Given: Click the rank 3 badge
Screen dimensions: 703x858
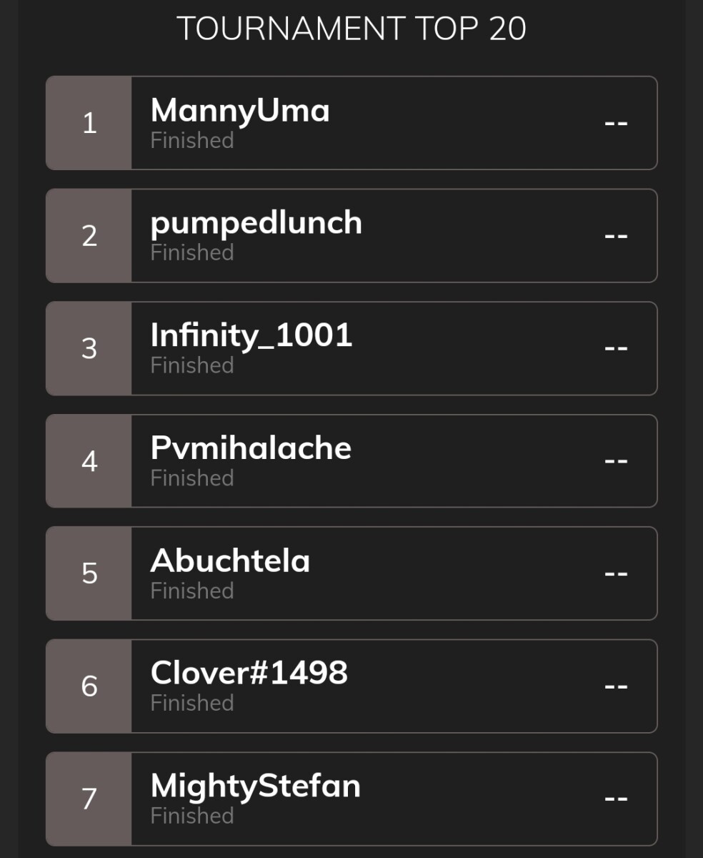Looking at the screenshot, I should 89,348.
